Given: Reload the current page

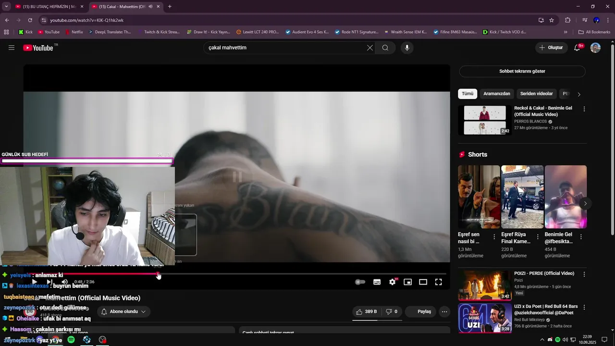Looking at the screenshot, I should click(x=30, y=20).
